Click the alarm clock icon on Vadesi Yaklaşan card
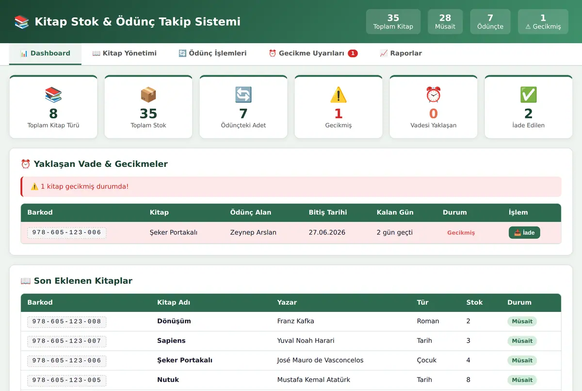 tap(434, 95)
